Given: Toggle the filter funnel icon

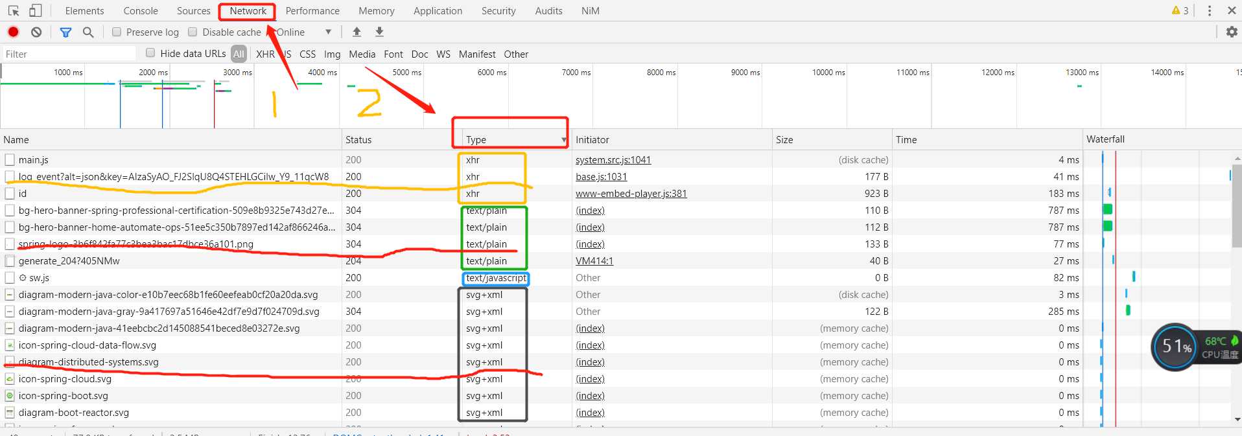Looking at the screenshot, I should tap(65, 32).
